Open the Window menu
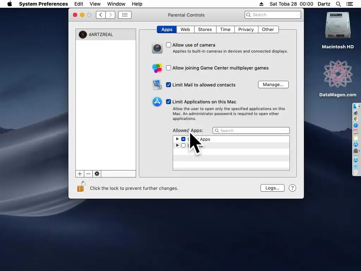The image size is (361, 271). 116,4
